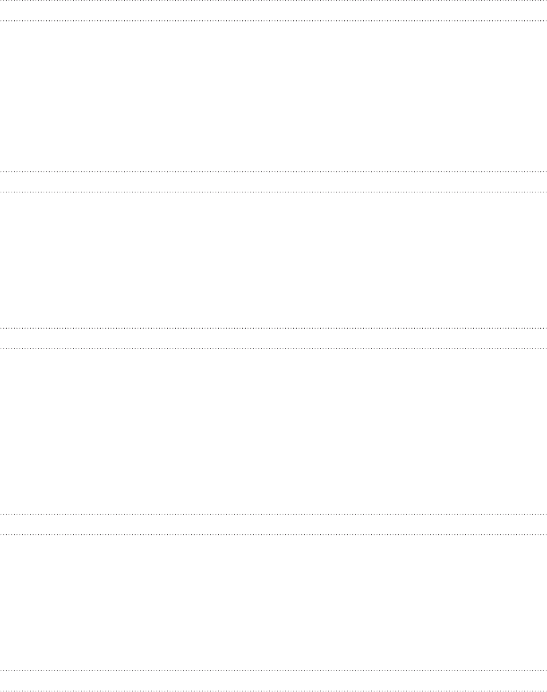Click the third dotted line from top
547x692 pixels.
coord(273,171)
